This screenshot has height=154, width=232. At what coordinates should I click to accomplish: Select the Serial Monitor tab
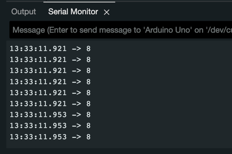pyautogui.click(x=73, y=12)
